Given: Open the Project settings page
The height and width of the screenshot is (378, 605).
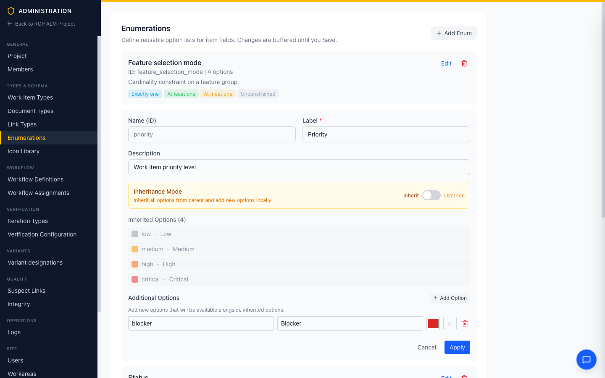Looking at the screenshot, I should pyautogui.click(x=49, y=56).
